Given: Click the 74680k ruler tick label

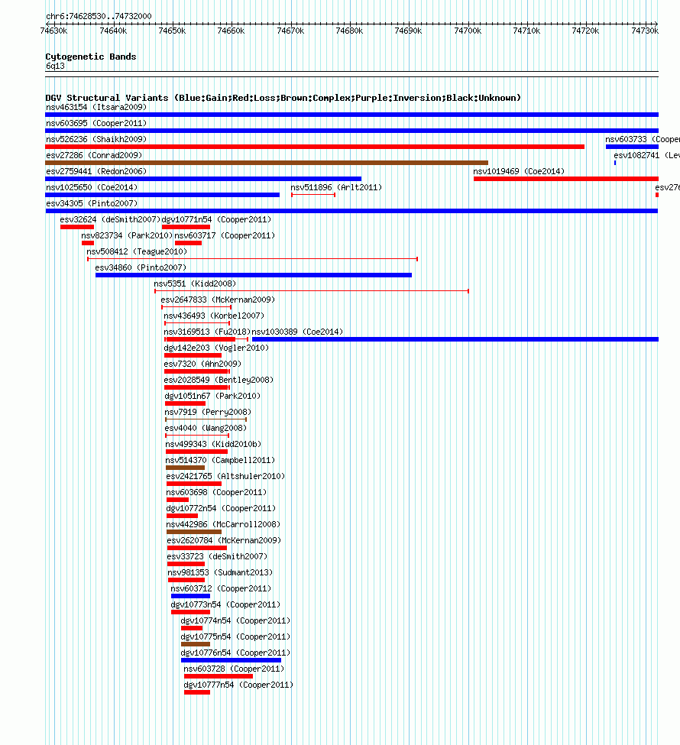Looking at the screenshot, I should 349,31.
